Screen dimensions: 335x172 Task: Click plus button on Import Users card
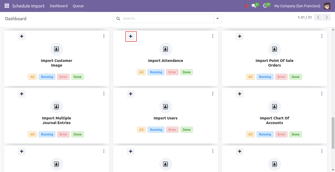[131, 94]
